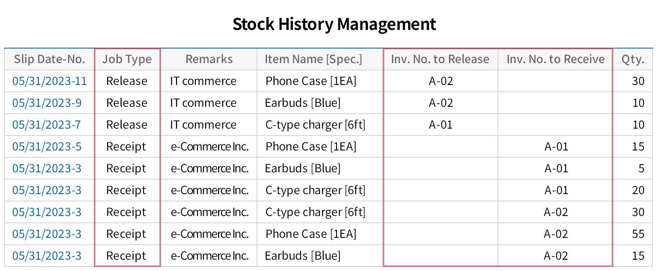Select C-type charger item in the Release row
The image size is (657, 271).
click(x=315, y=125)
